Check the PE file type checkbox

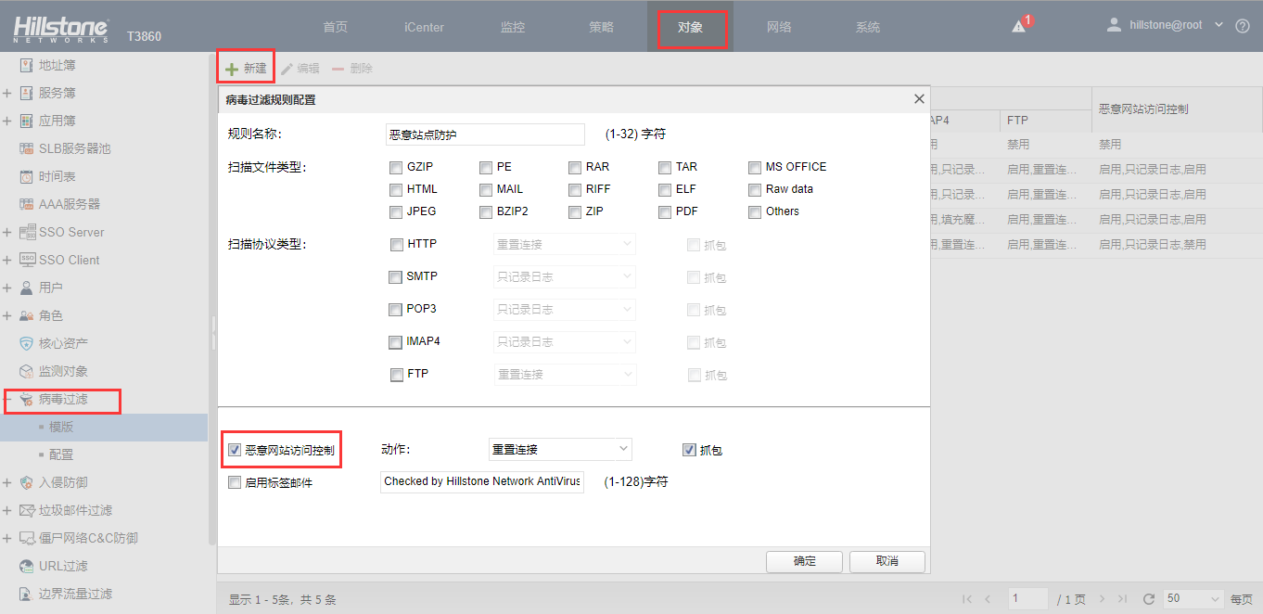coord(486,168)
